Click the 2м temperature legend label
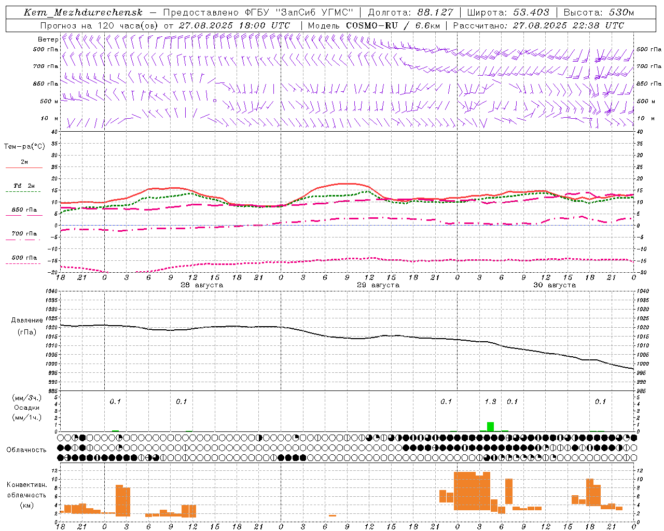This screenshot has height=531, width=664. [24, 162]
